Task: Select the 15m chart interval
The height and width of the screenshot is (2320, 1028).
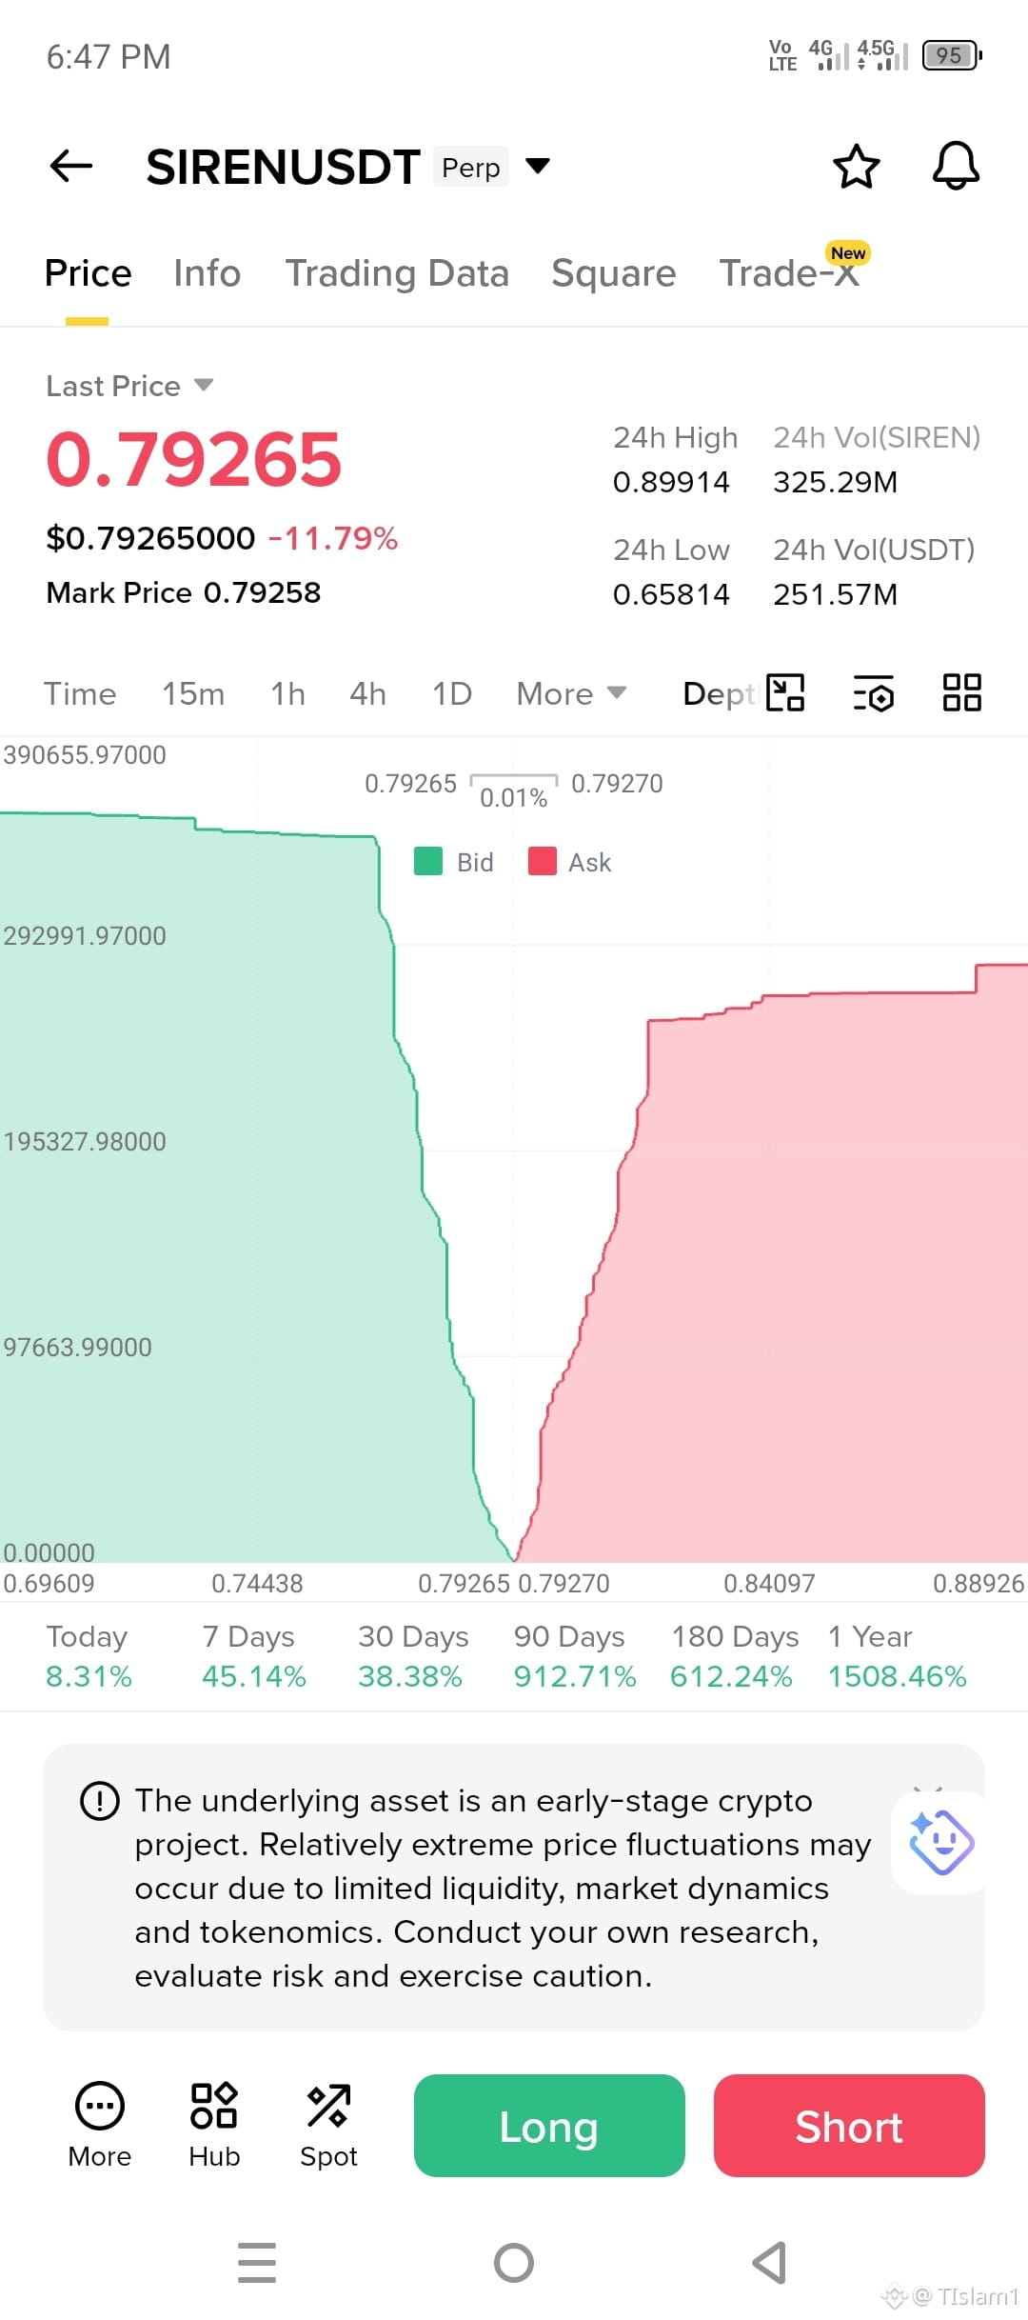Action: click(193, 693)
